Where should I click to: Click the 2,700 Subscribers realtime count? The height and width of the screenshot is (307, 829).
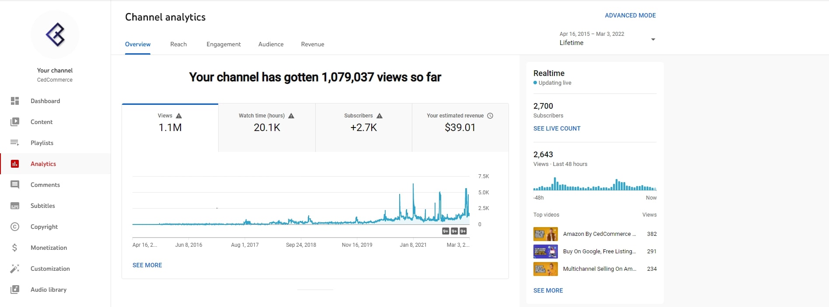point(543,106)
